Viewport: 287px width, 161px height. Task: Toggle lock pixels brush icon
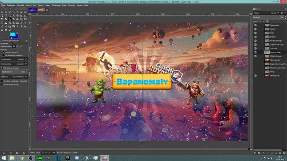[x=260, y=21]
